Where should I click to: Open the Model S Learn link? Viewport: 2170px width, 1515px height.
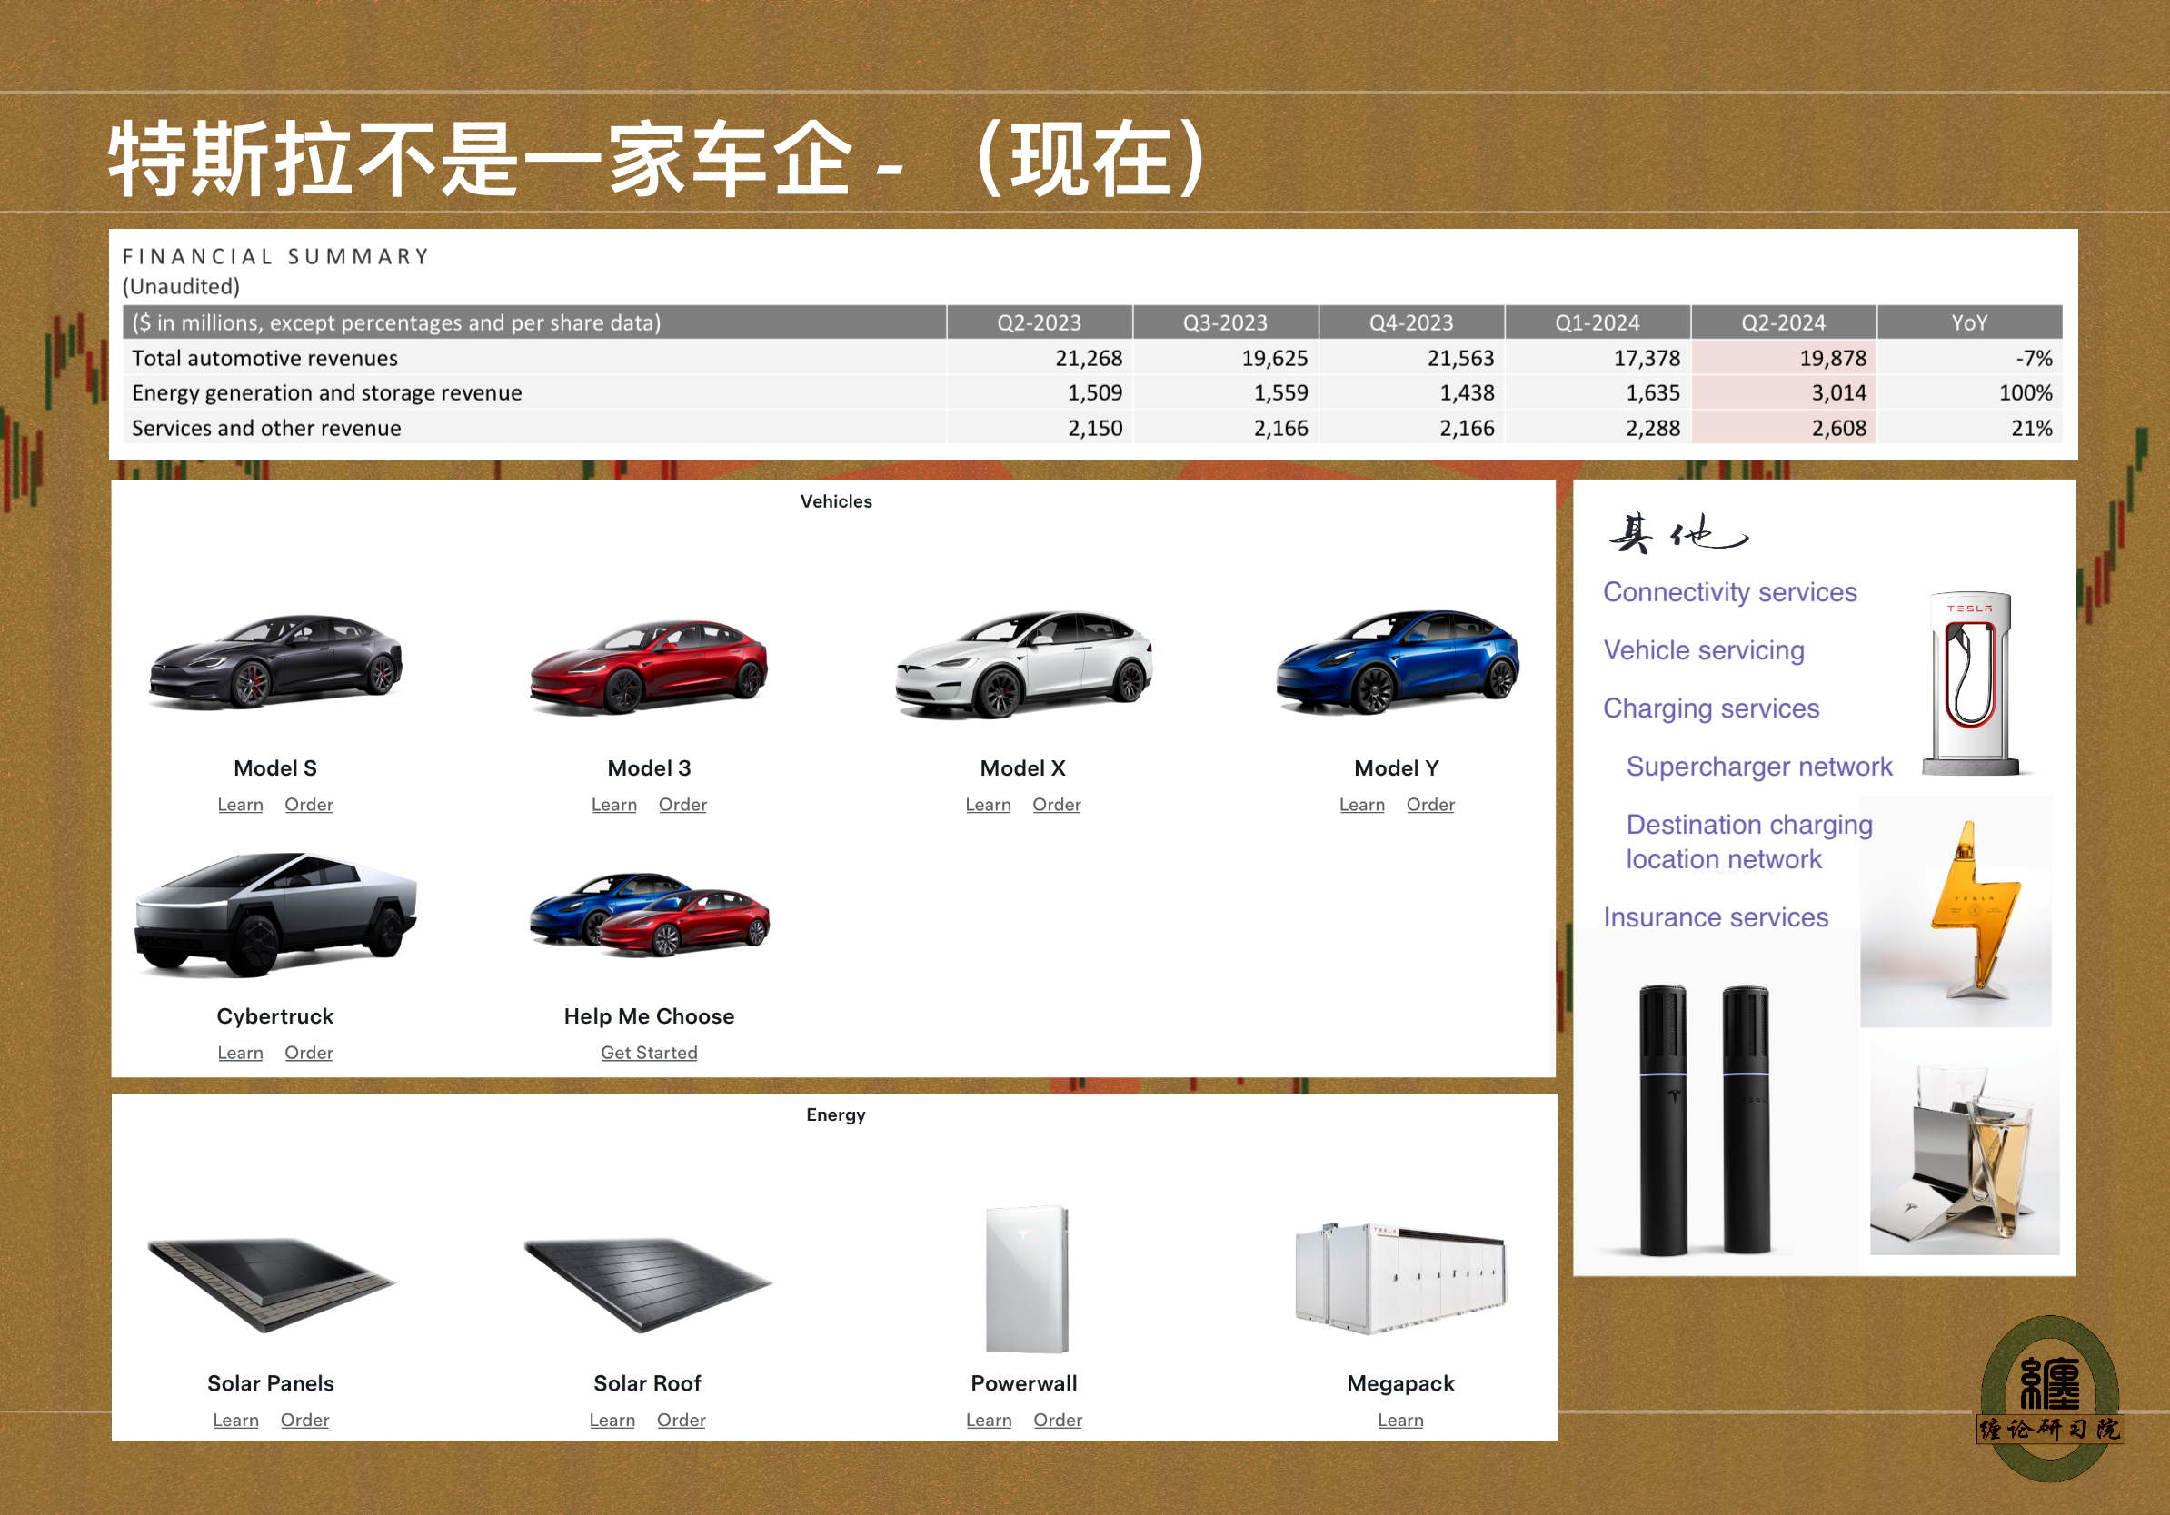click(240, 805)
